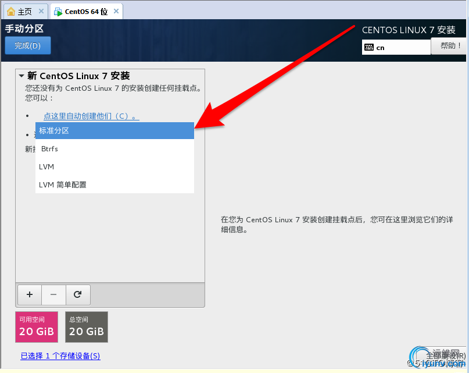Click 点这里自动创建他们(C) link
The image size is (469, 373).
91,116
